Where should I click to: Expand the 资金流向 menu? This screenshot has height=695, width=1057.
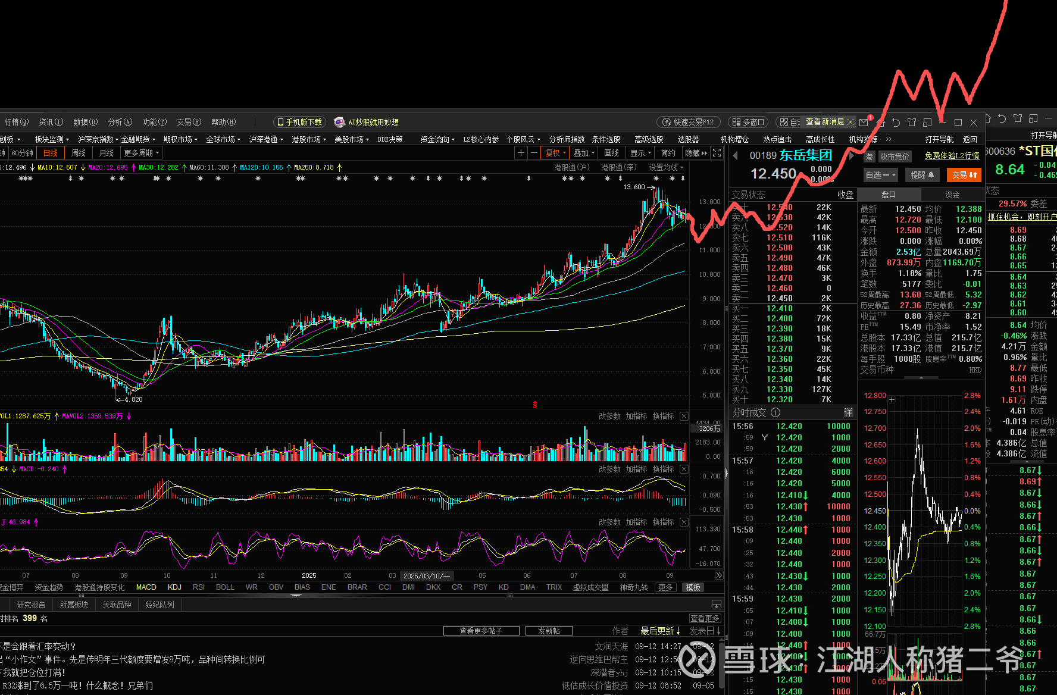coord(437,139)
